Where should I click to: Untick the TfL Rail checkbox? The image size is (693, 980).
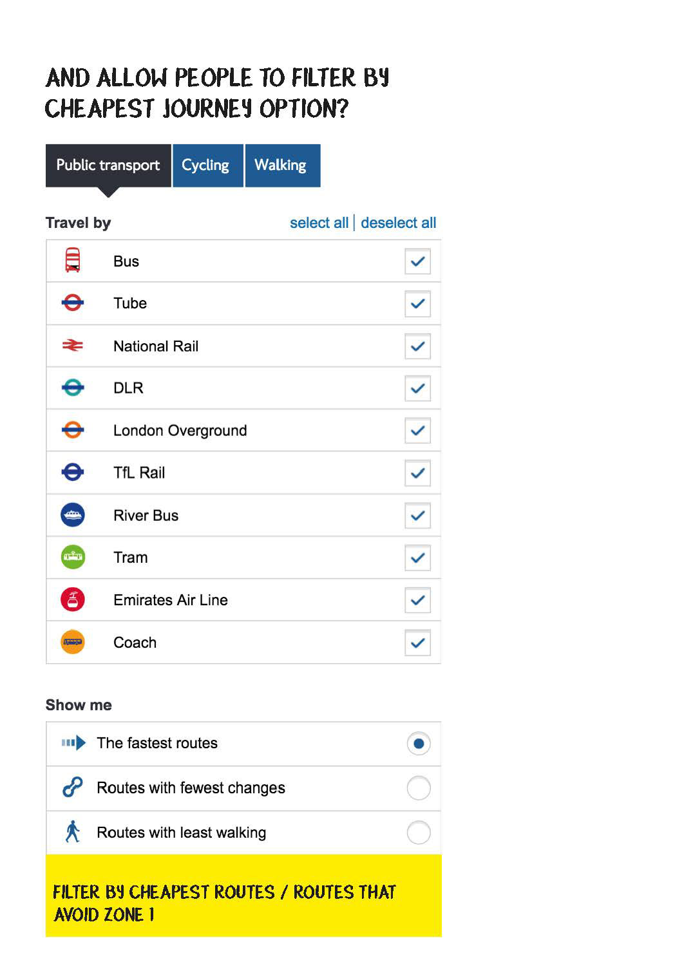tap(417, 473)
